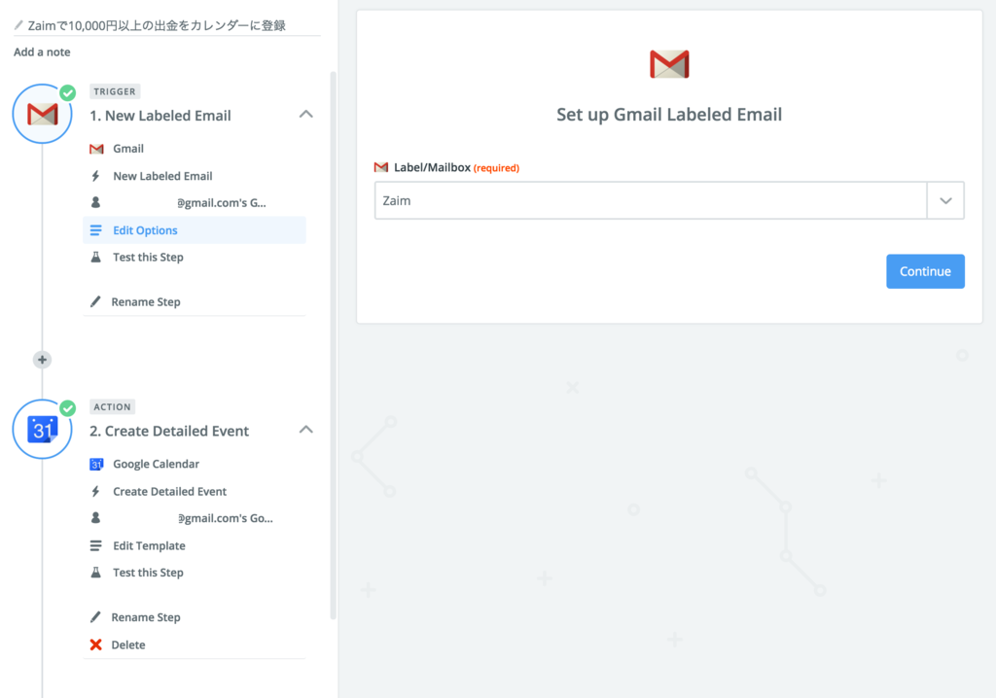Click pencil icon for Rename Step in action
Viewport: 996px width, 698px height.
click(95, 617)
